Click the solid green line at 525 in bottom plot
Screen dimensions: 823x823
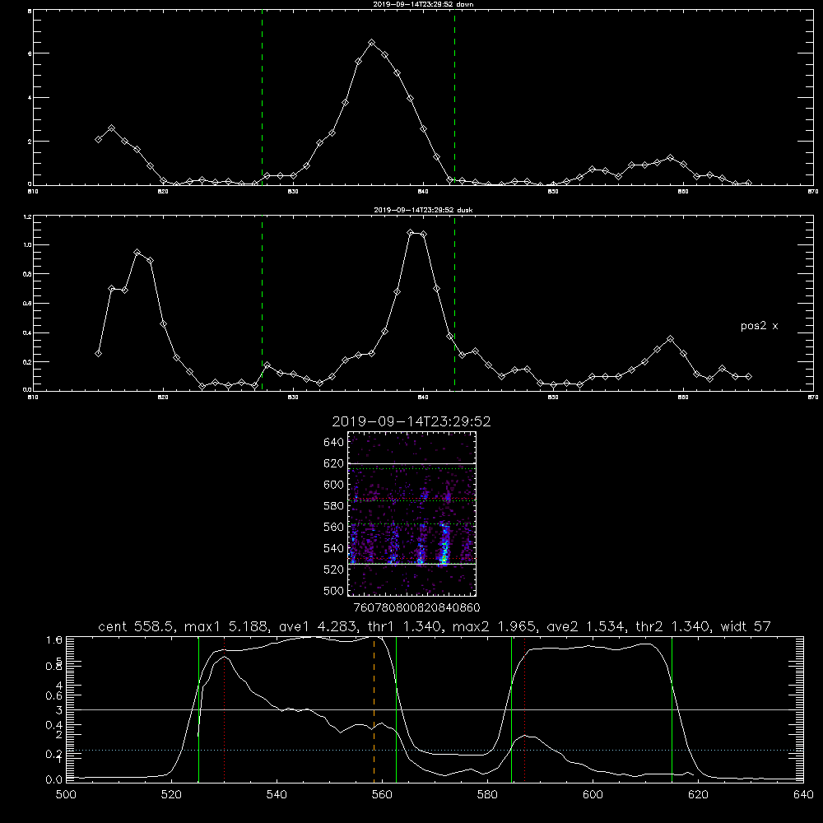click(198, 709)
